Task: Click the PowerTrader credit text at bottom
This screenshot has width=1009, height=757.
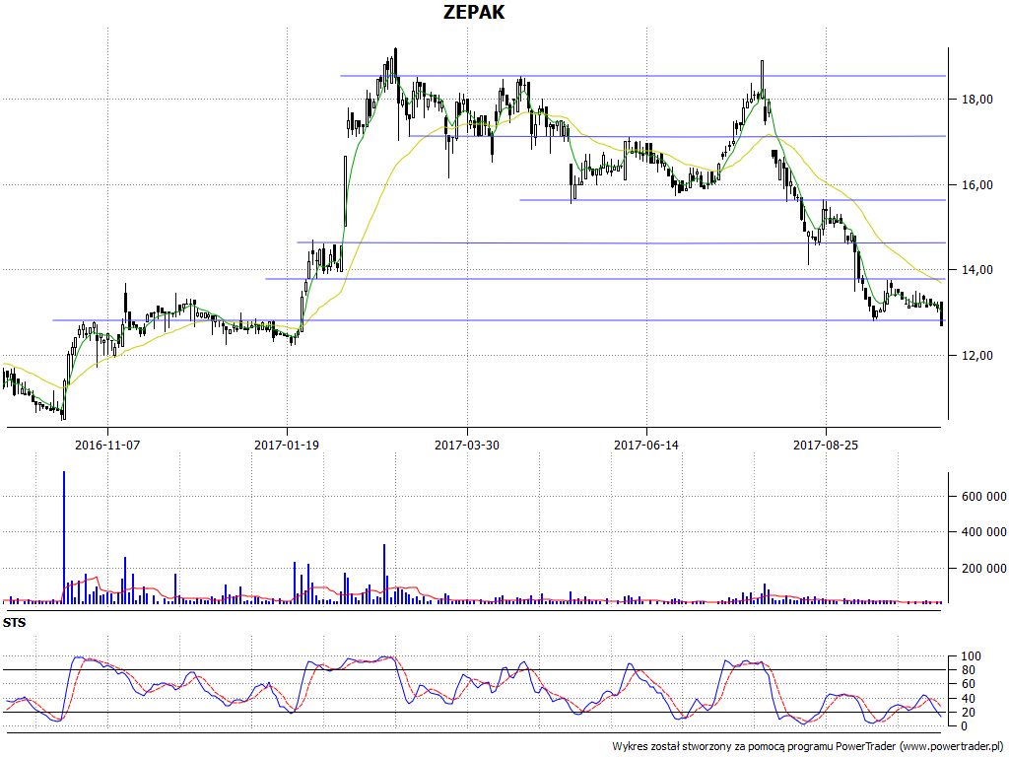Action: pyautogui.click(x=809, y=747)
